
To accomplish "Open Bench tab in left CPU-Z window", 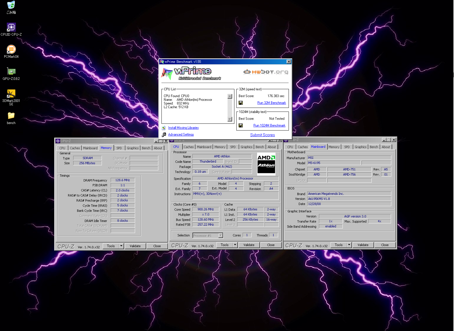I will coord(146,148).
